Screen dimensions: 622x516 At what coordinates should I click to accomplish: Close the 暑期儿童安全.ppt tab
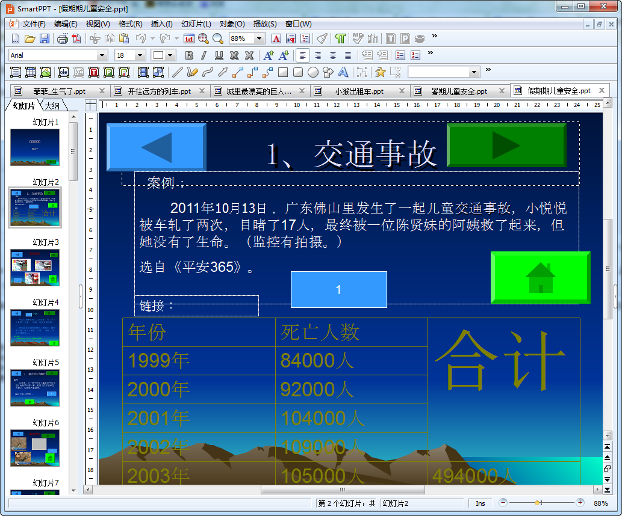(x=502, y=91)
